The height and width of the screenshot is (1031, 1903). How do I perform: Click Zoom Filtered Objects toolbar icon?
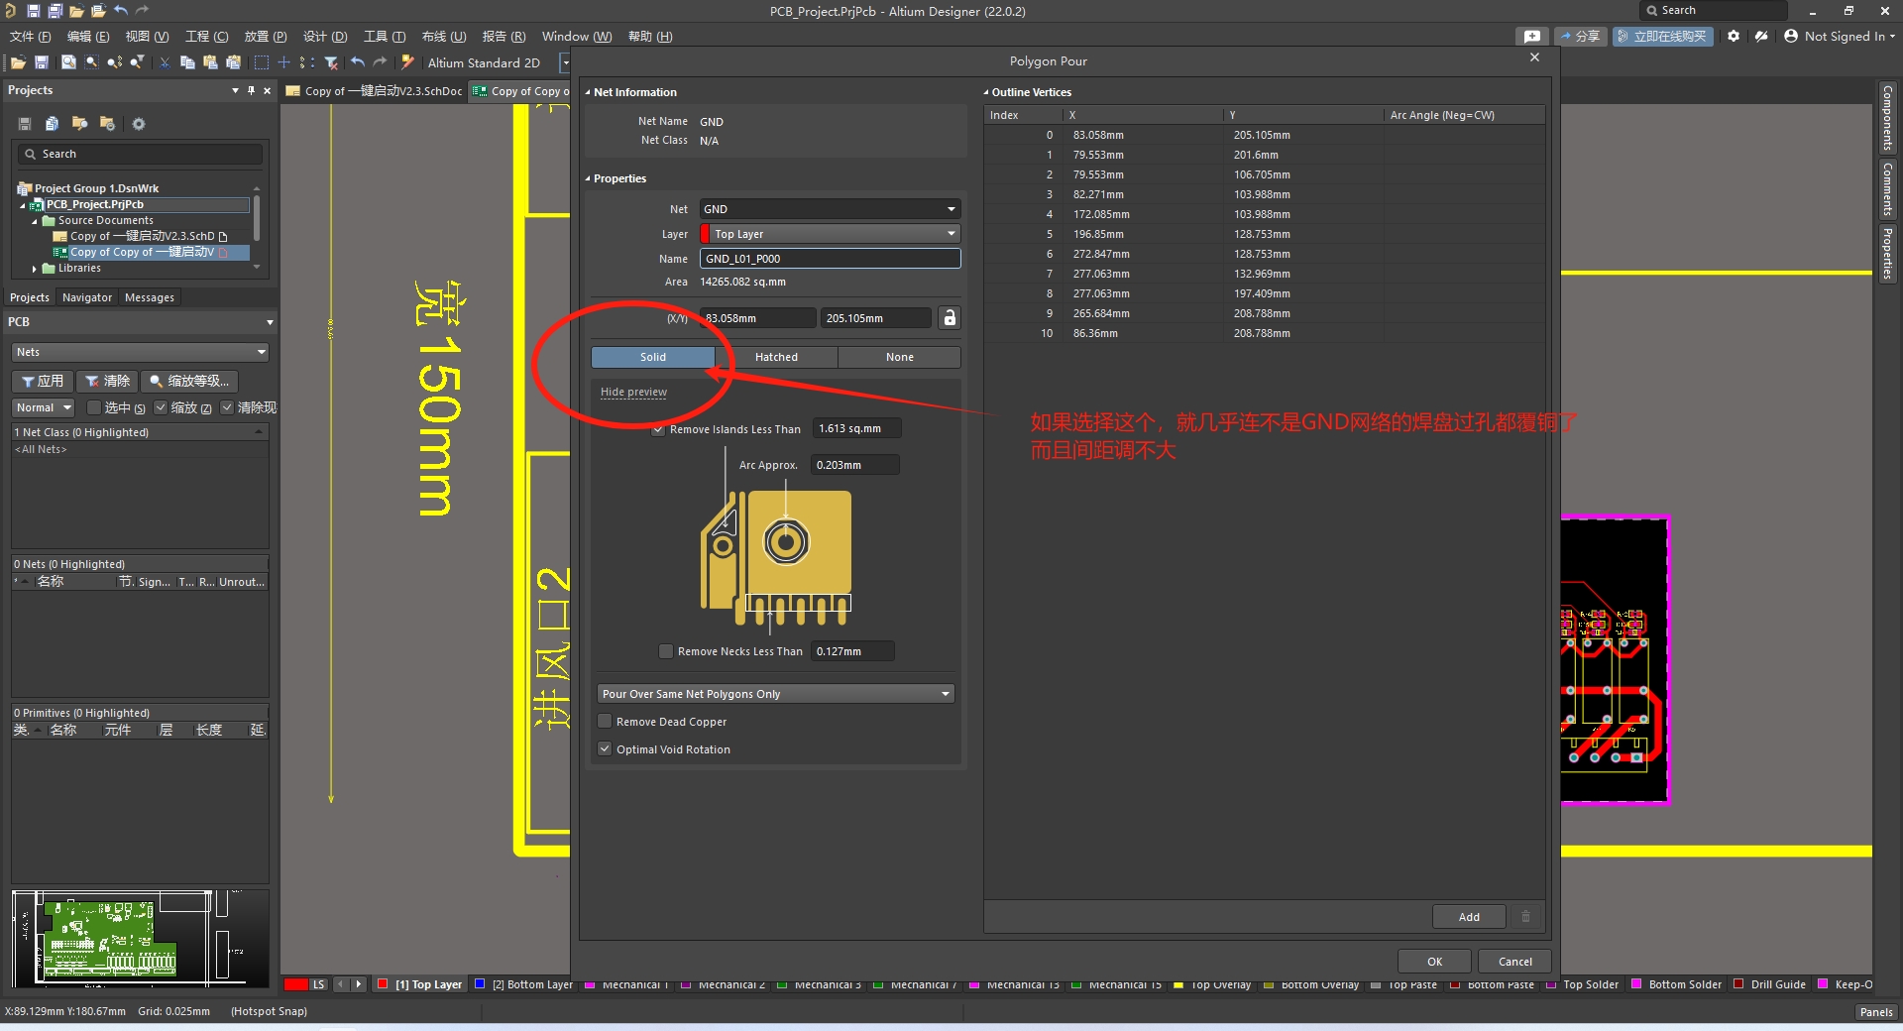(137, 62)
